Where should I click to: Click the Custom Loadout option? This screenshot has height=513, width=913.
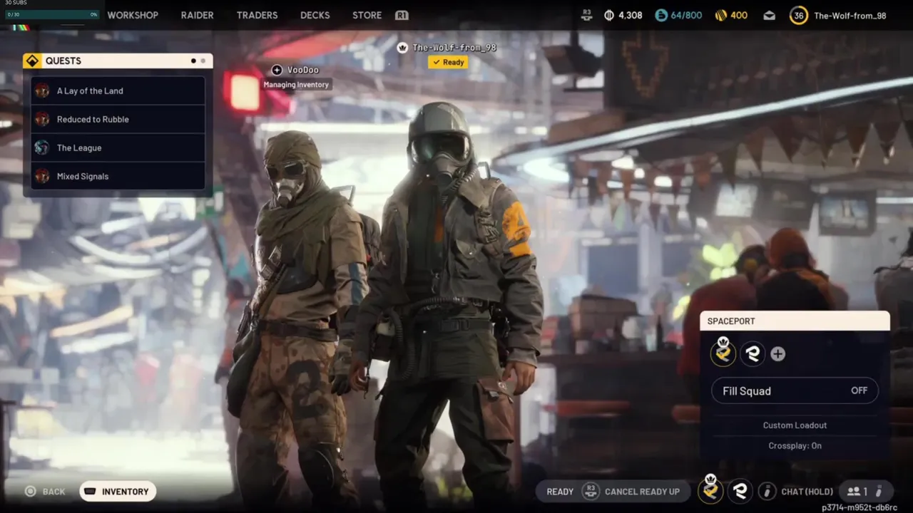795,425
